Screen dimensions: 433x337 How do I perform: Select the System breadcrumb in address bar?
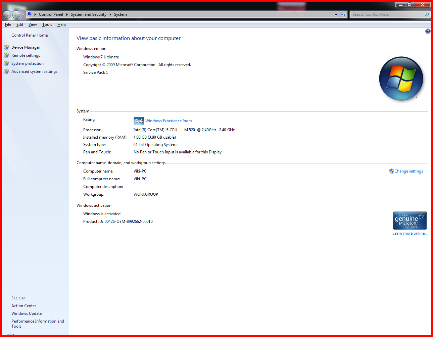pyautogui.click(x=120, y=14)
